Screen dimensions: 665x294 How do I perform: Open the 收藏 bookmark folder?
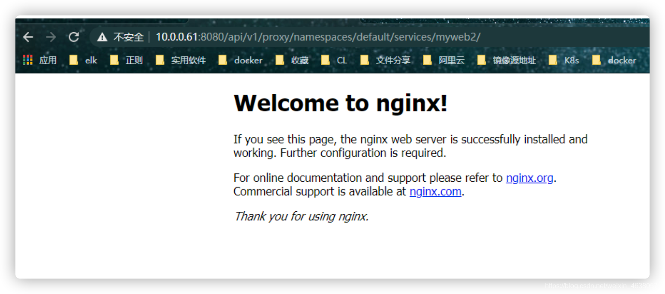(x=292, y=60)
